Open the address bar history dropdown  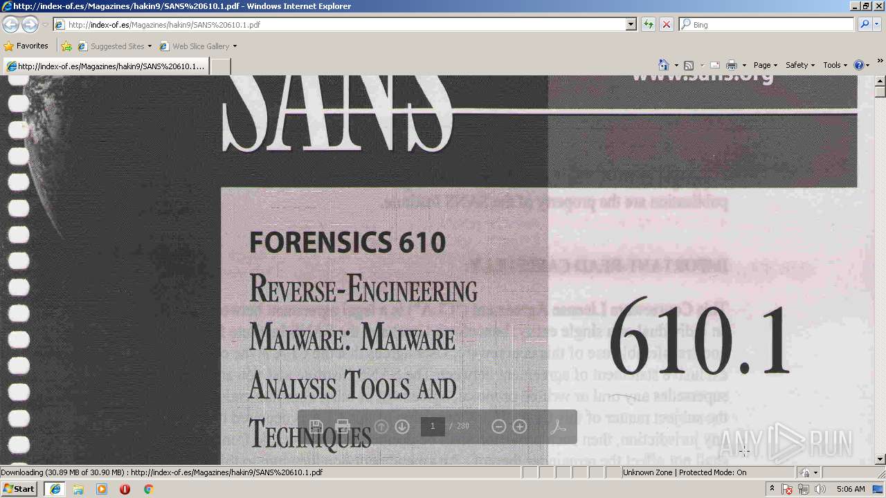click(631, 24)
